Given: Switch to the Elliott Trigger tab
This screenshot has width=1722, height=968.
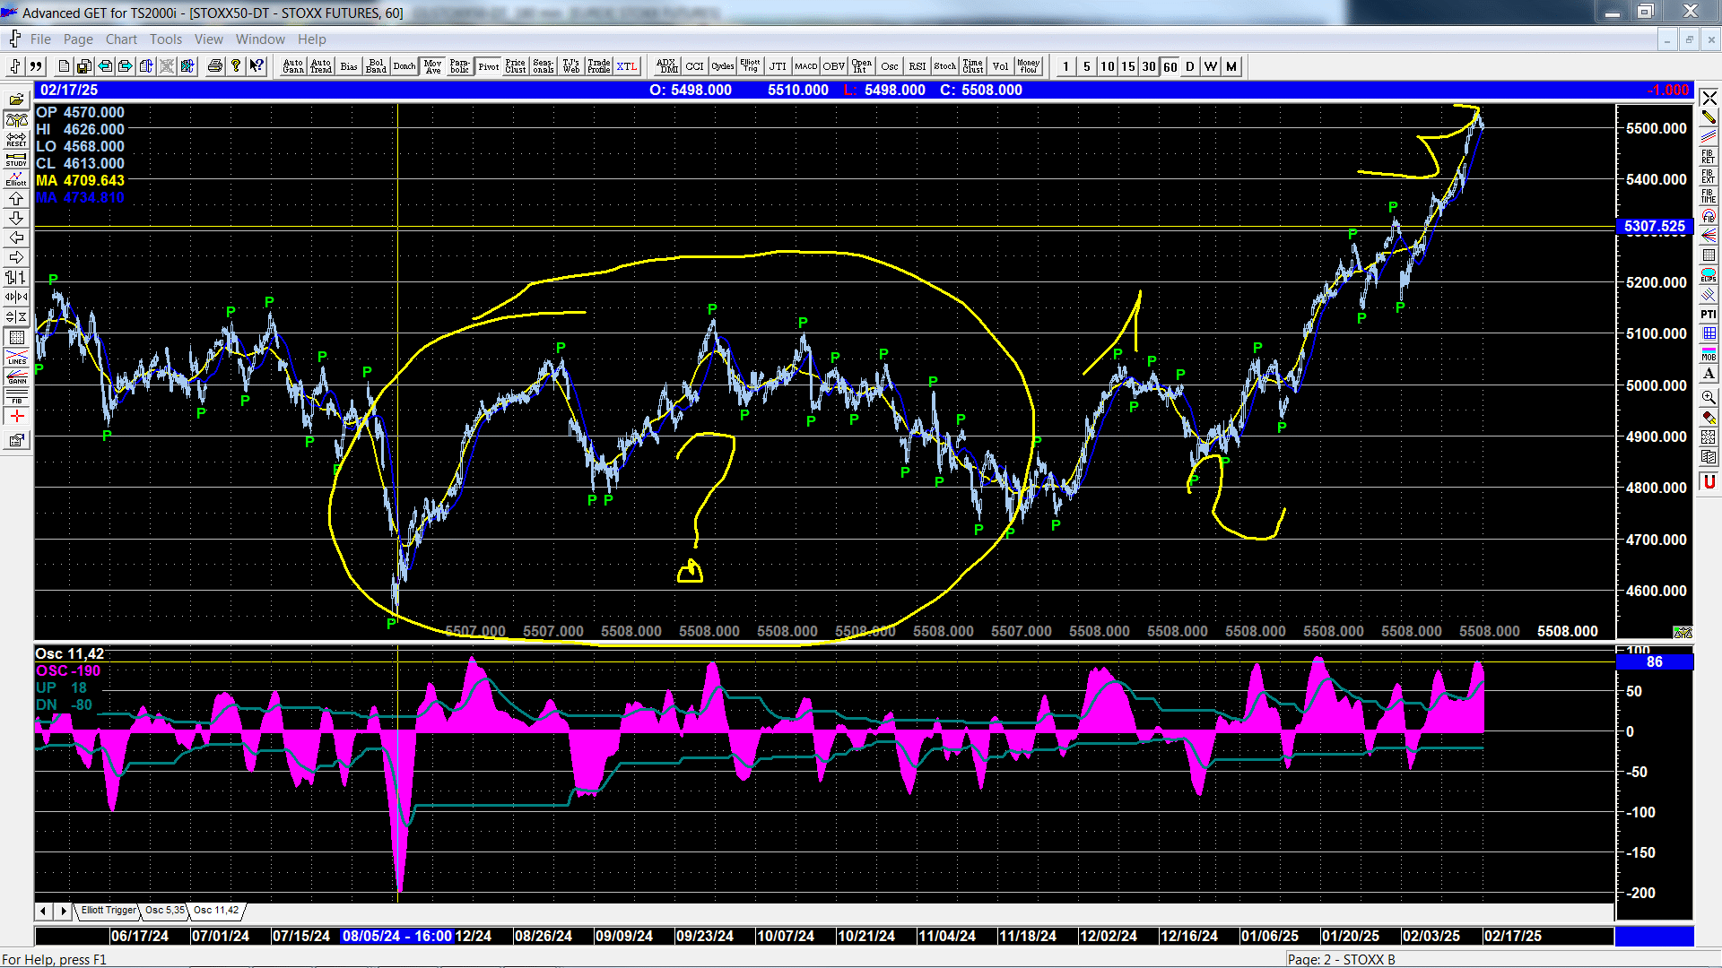Looking at the screenshot, I should [109, 911].
